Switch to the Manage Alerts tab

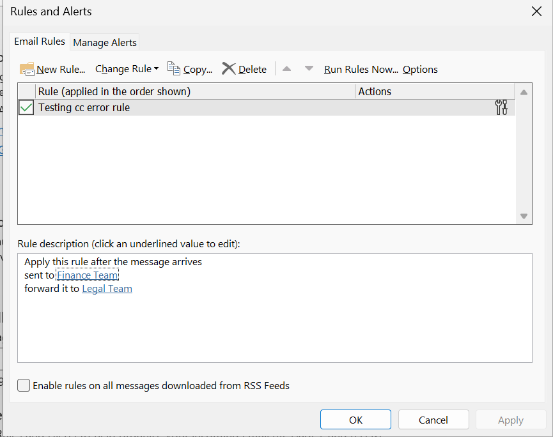105,42
